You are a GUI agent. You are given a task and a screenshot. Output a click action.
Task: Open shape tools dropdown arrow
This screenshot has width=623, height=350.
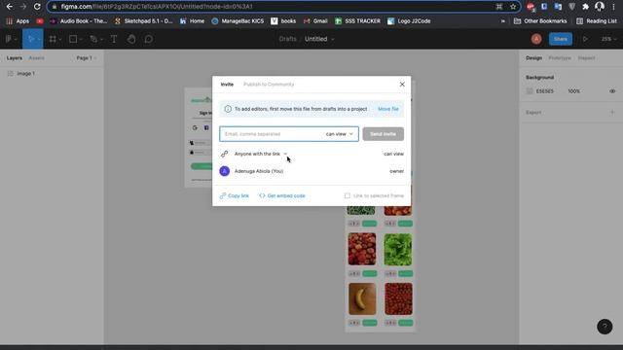point(81,39)
